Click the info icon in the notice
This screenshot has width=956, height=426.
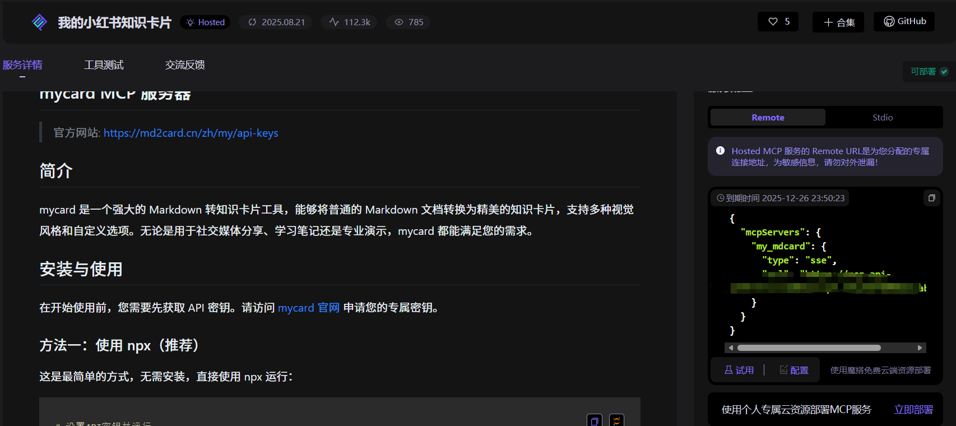pos(720,151)
